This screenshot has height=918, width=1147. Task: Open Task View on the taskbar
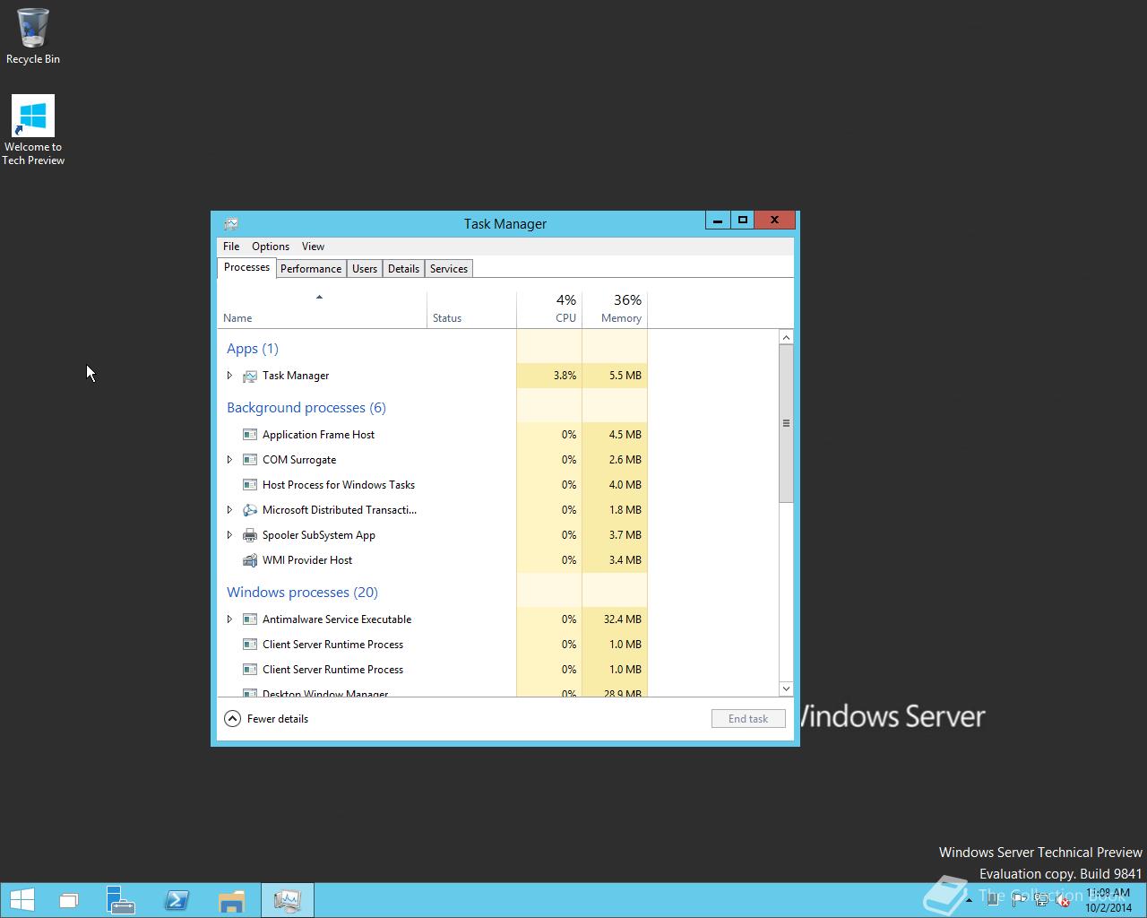tap(69, 900)
